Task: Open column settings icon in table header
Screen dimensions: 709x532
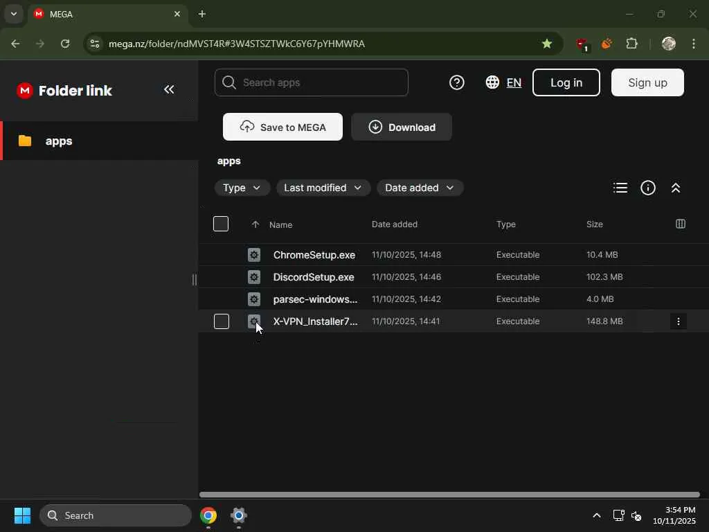Action: tap(680, 224)
